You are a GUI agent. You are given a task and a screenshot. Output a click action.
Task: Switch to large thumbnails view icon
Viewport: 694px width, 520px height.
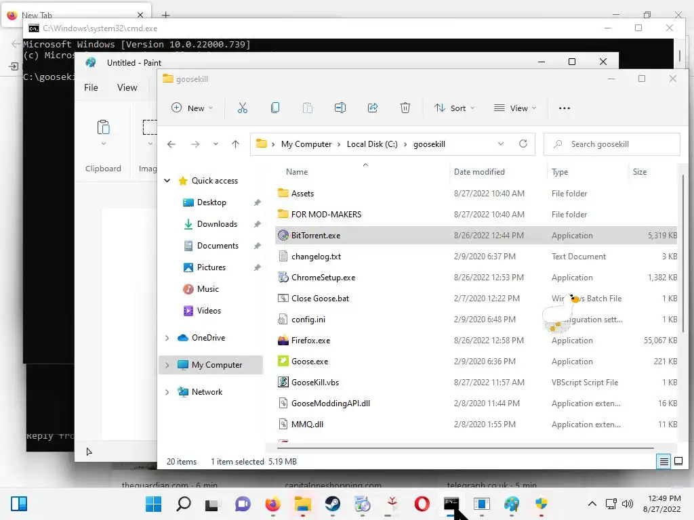[678, 462]
